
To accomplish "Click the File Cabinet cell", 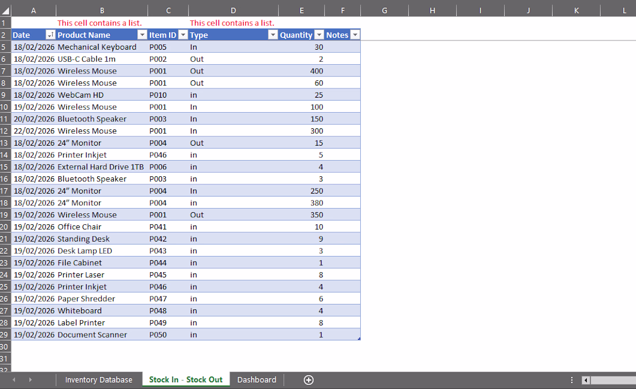I will (101, 263).
